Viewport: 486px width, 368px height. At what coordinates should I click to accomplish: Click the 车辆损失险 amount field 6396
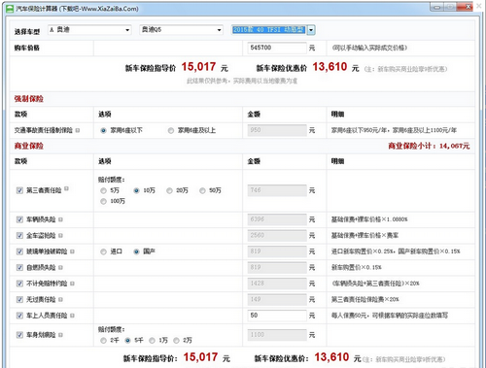[277, 219]
